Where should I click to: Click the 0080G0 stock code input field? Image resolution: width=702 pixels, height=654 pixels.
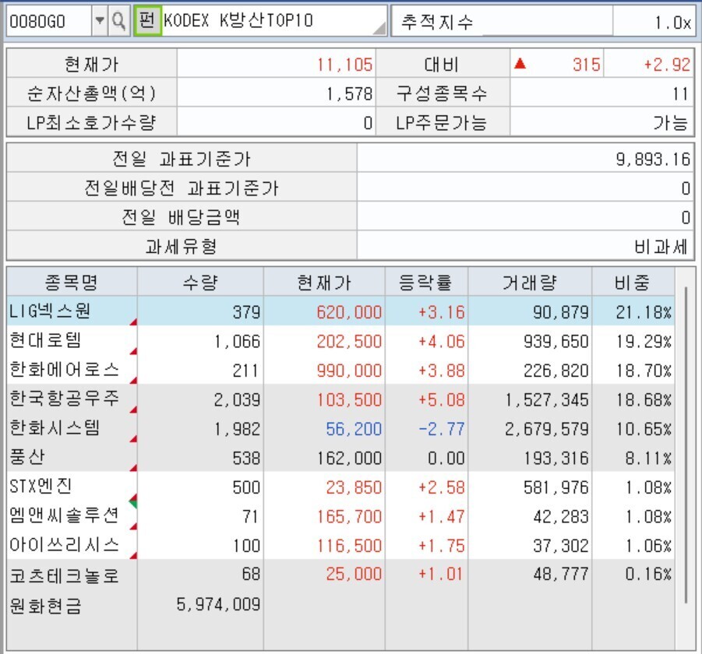[49, 20]
